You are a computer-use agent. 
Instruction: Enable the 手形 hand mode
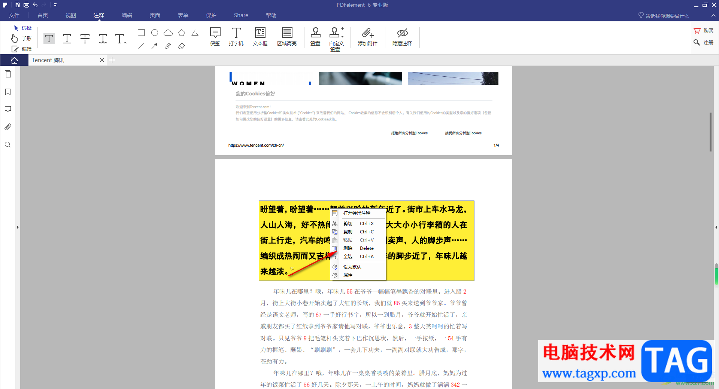[21, 39]
